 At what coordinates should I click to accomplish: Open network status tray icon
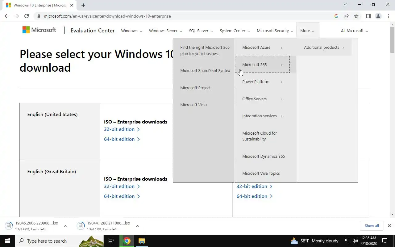coord(348,241)
